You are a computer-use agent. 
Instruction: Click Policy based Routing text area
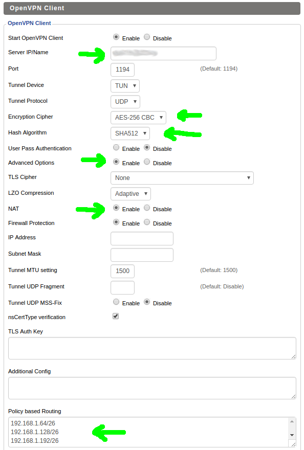(x=152, y=432)
